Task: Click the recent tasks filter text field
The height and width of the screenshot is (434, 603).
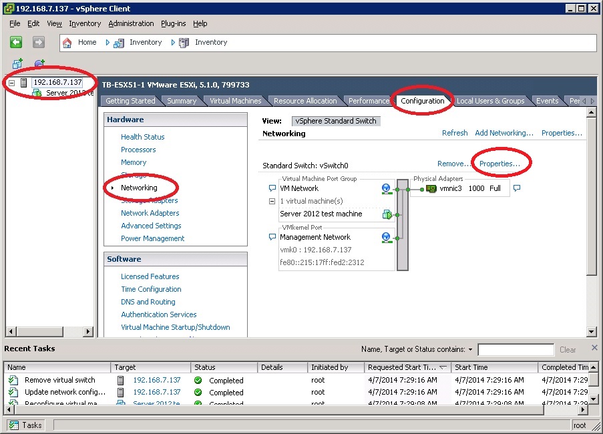Action: pyautogui.click(x=516, y=349)
